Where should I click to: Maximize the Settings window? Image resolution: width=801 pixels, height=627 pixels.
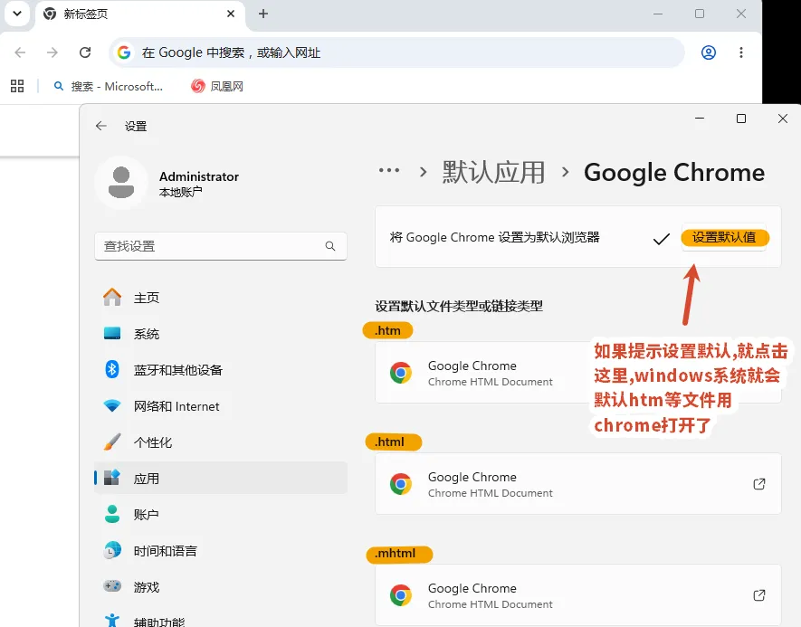[x=740, y=119]
